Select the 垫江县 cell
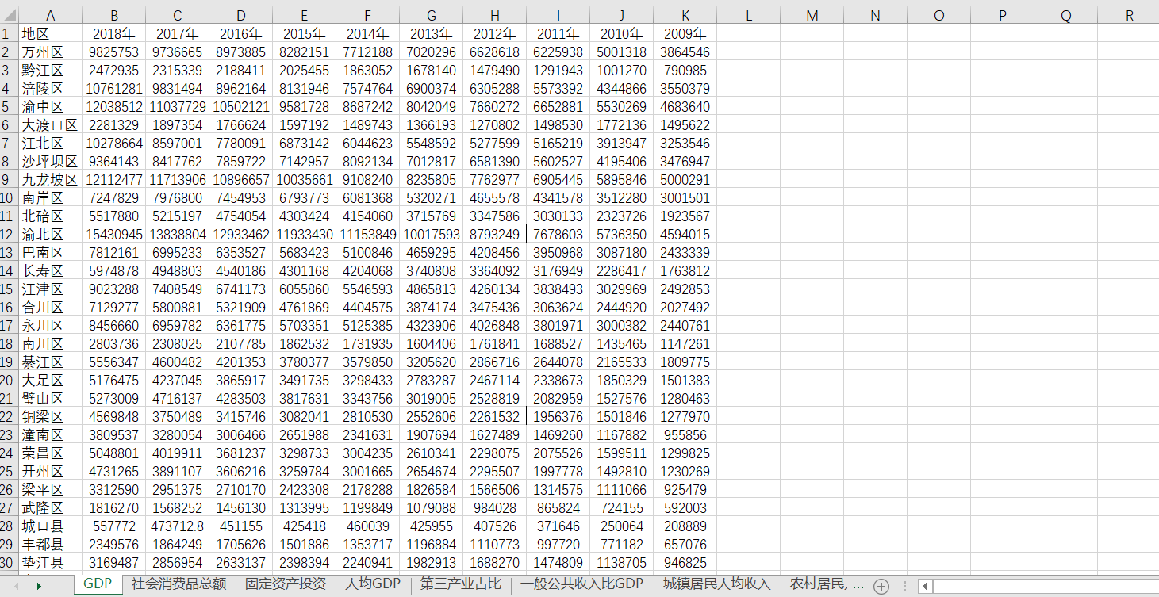The image size is (1159, 597). point(50,563)
